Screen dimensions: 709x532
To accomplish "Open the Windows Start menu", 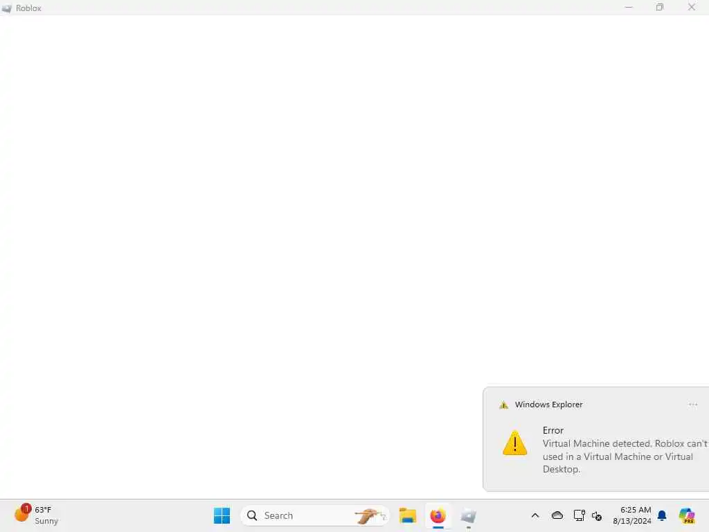I will (222, 515).
